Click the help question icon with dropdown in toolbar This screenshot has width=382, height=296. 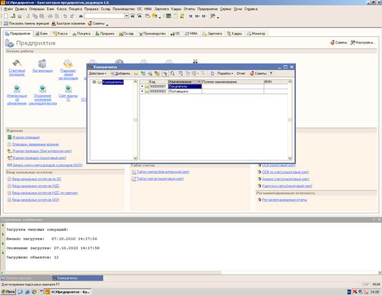[x=155, y=16]
